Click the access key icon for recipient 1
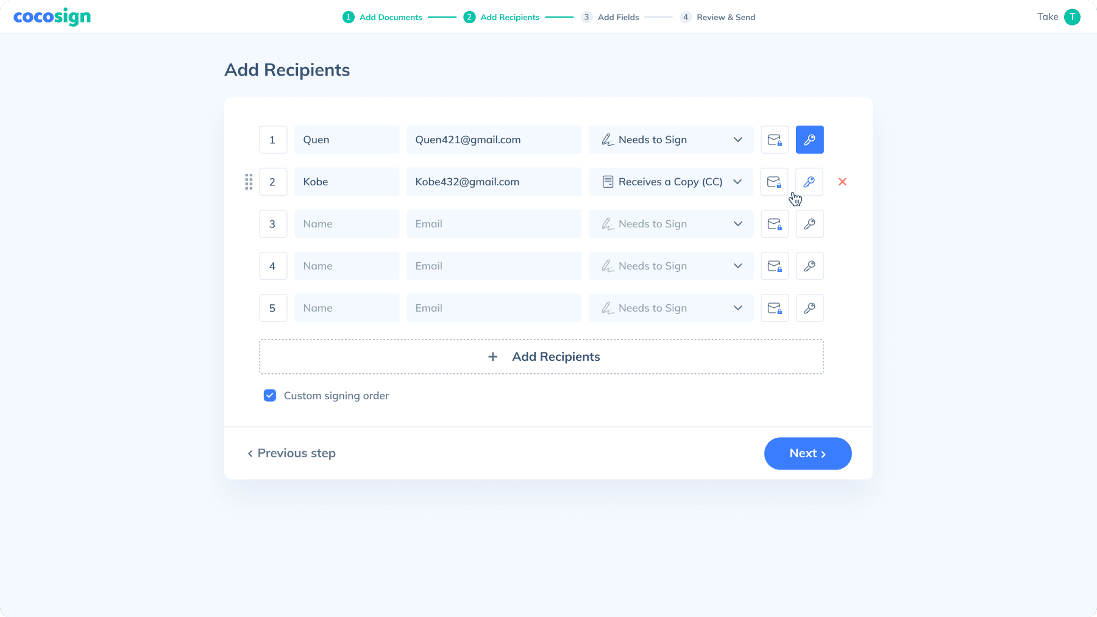1097x617 pixels. [x=809, y=140]
